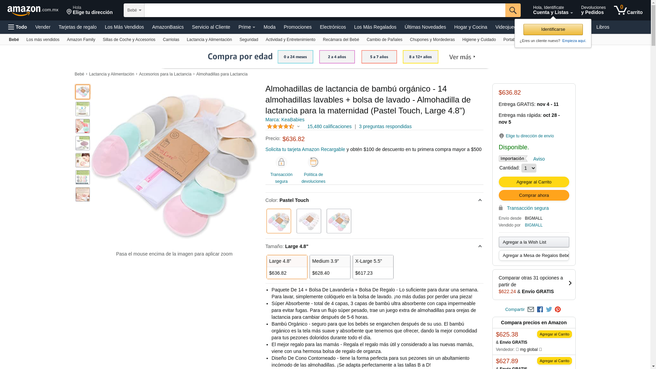Open the Bebé search category dropdown
Screen dimensions: 656x369
pyautogui.click(x=134, y=10)
